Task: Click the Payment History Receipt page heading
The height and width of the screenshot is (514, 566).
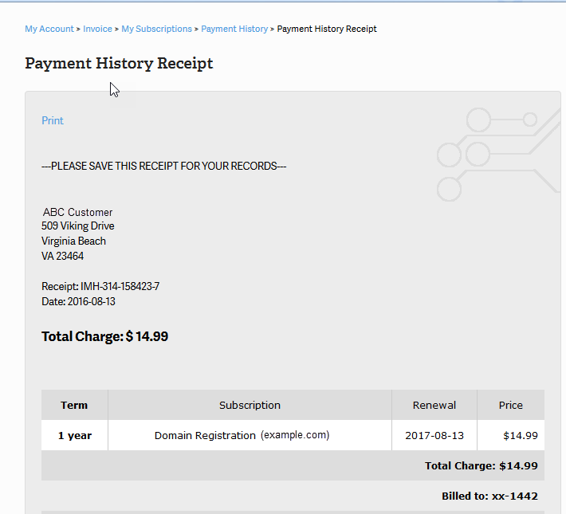Action: [119, 64]
